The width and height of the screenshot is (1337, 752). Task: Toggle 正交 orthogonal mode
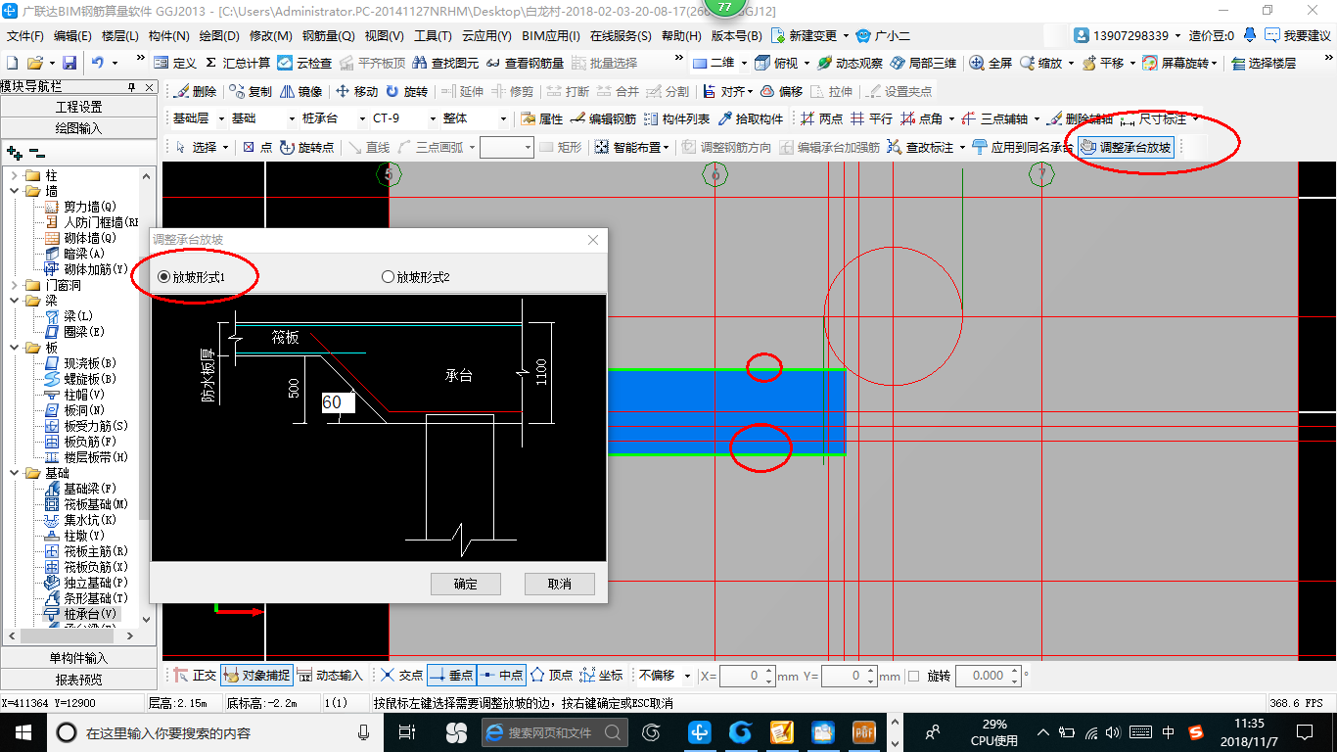(x=194, y=675)
